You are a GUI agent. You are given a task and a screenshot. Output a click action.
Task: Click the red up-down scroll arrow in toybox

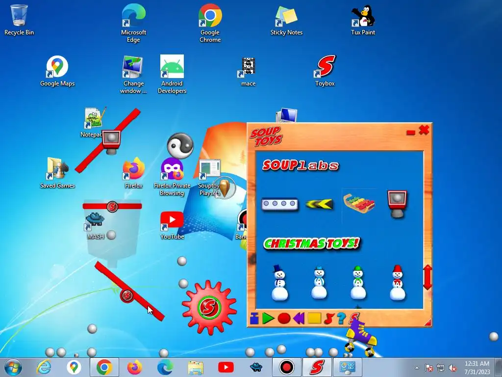coord(427,277)
